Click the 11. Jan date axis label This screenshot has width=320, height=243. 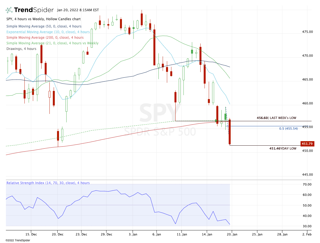[182, 234]
